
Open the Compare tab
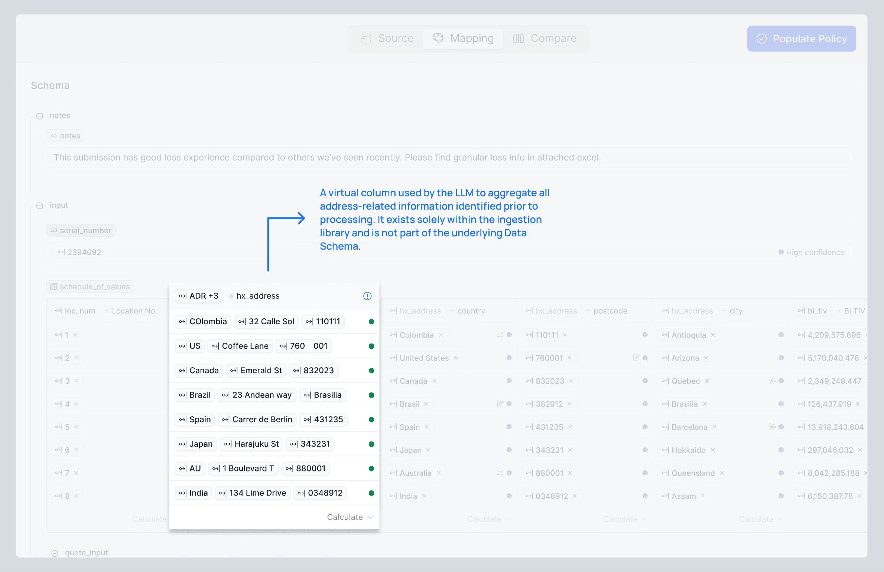[x=545, y=38]
